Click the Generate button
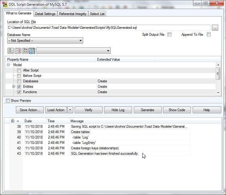 pyautogui.click(x=148, y=110)
